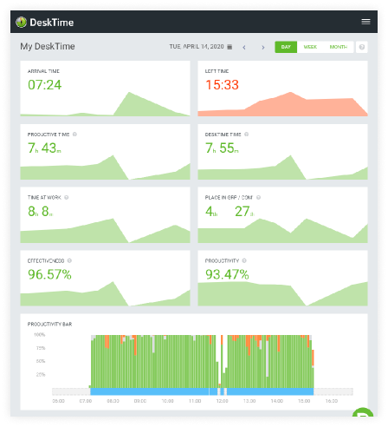This screenshot has width=388, height=427.
Task: Select the Day view tab
Action: 286,47
